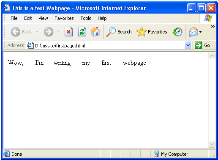Show more toolbar buttons chevron
218x160 pixels.
[213, 26]
